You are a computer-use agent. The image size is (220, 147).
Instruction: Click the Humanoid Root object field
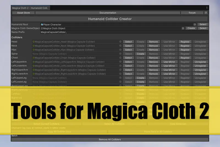click(118, 25)
